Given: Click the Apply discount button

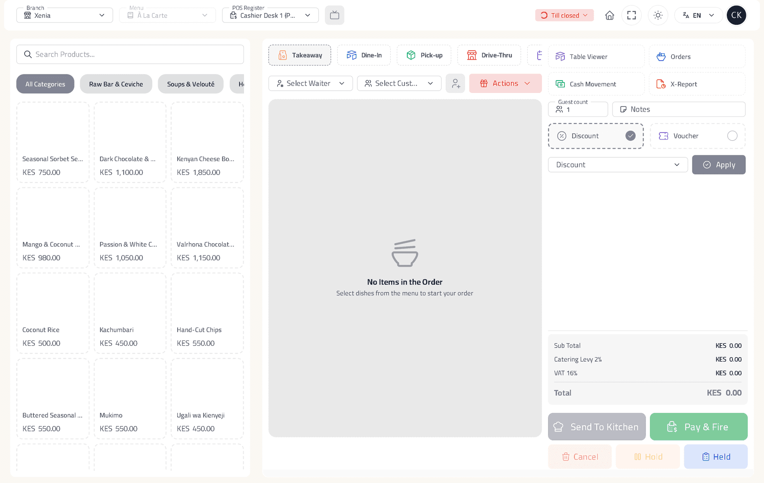Looking at the screenshot, I should click(x=719, y=165).
